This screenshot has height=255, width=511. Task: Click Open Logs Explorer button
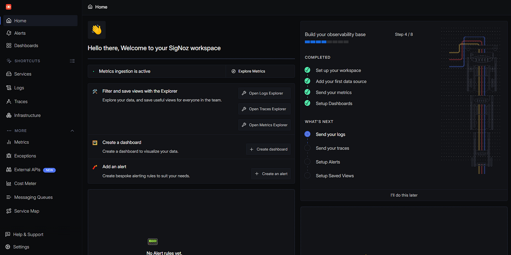[264, 93]
